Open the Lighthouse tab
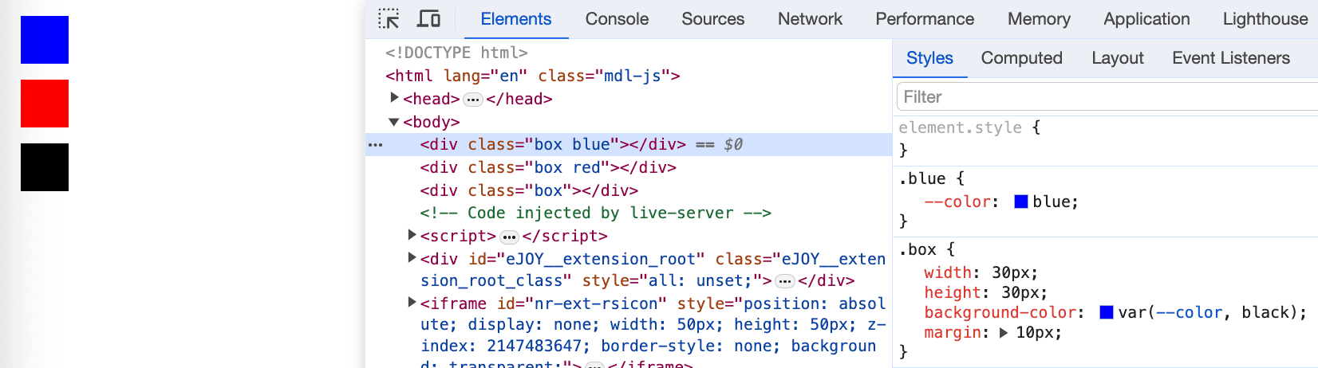Viewport: 1318px width, 368px height. [x=1265, y=19]
